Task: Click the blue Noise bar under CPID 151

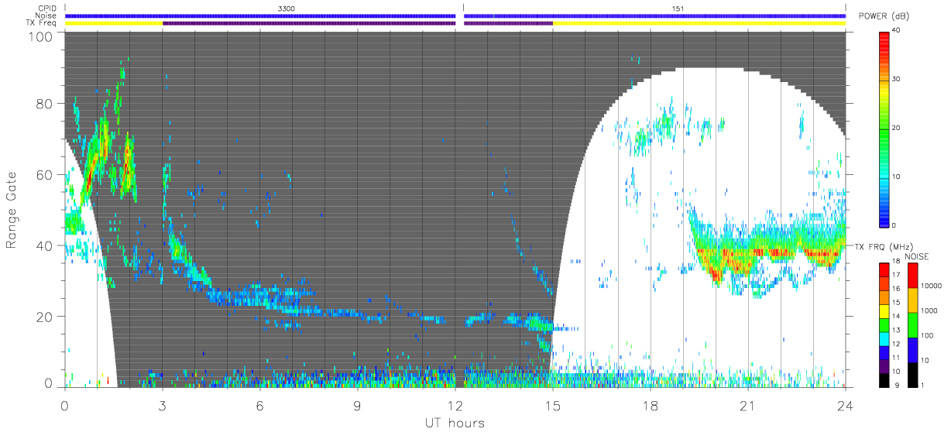Action: point(654,15)
